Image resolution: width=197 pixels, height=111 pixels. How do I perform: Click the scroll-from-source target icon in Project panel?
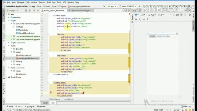pos(26,10)
